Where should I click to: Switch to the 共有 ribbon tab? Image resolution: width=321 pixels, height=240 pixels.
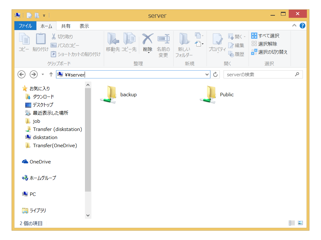(66, 26)
